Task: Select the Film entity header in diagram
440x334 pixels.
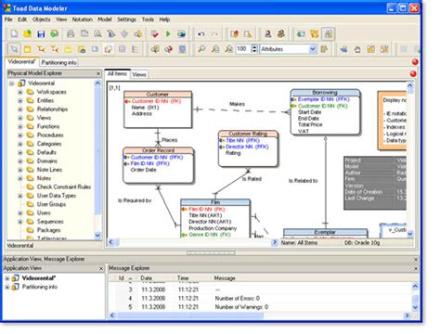Action: [215, 202]
